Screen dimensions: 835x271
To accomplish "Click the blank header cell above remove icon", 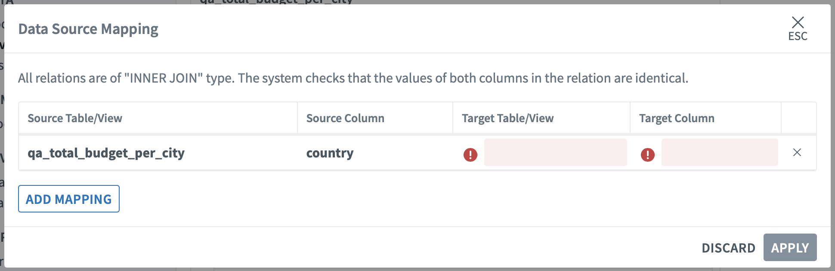I will coord(798,118).
